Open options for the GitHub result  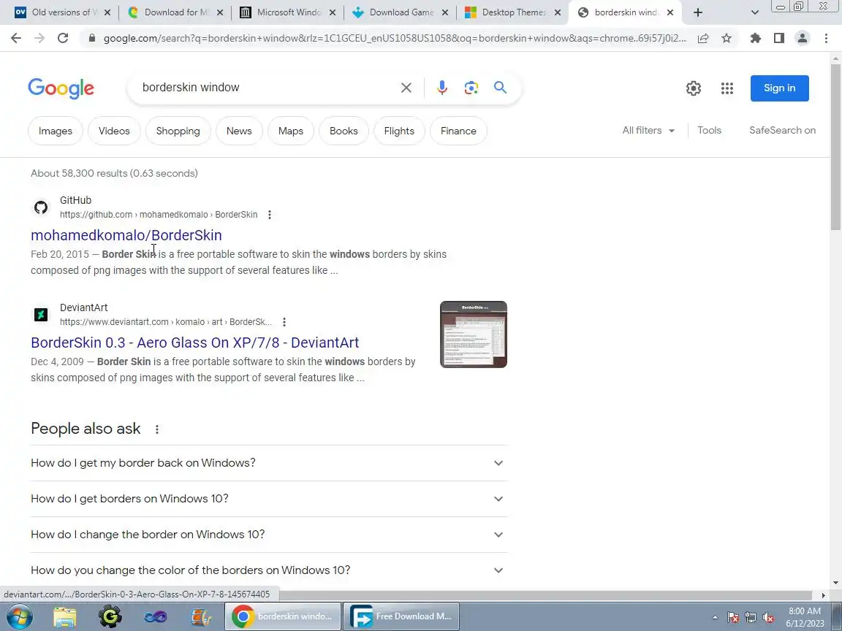coord(270,215)
